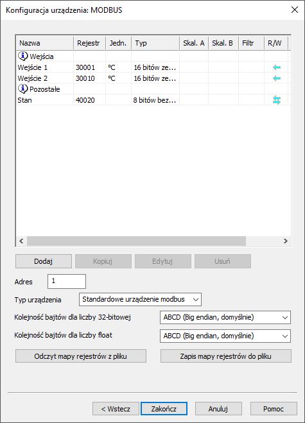The height and width of the screenshot is (423, 305).
Task: Open help via the Pomoc button
Action: (274, 409)
